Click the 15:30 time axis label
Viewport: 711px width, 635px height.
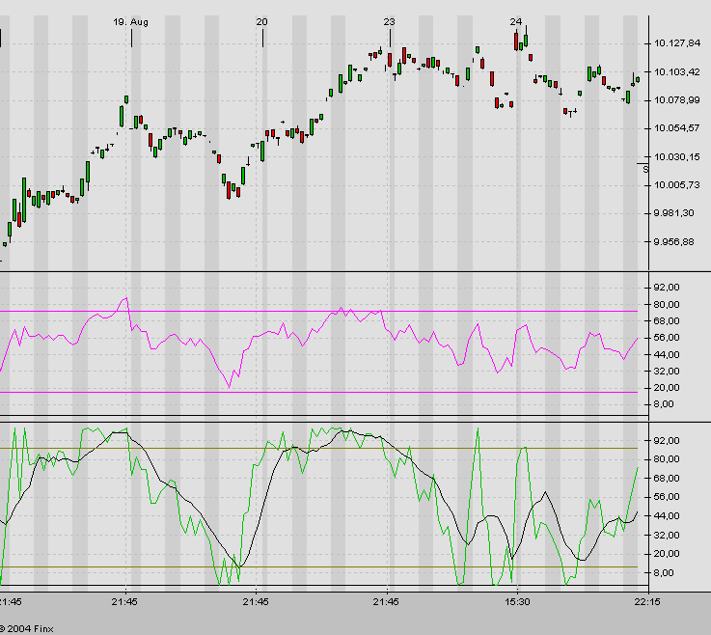coord(518,602)
